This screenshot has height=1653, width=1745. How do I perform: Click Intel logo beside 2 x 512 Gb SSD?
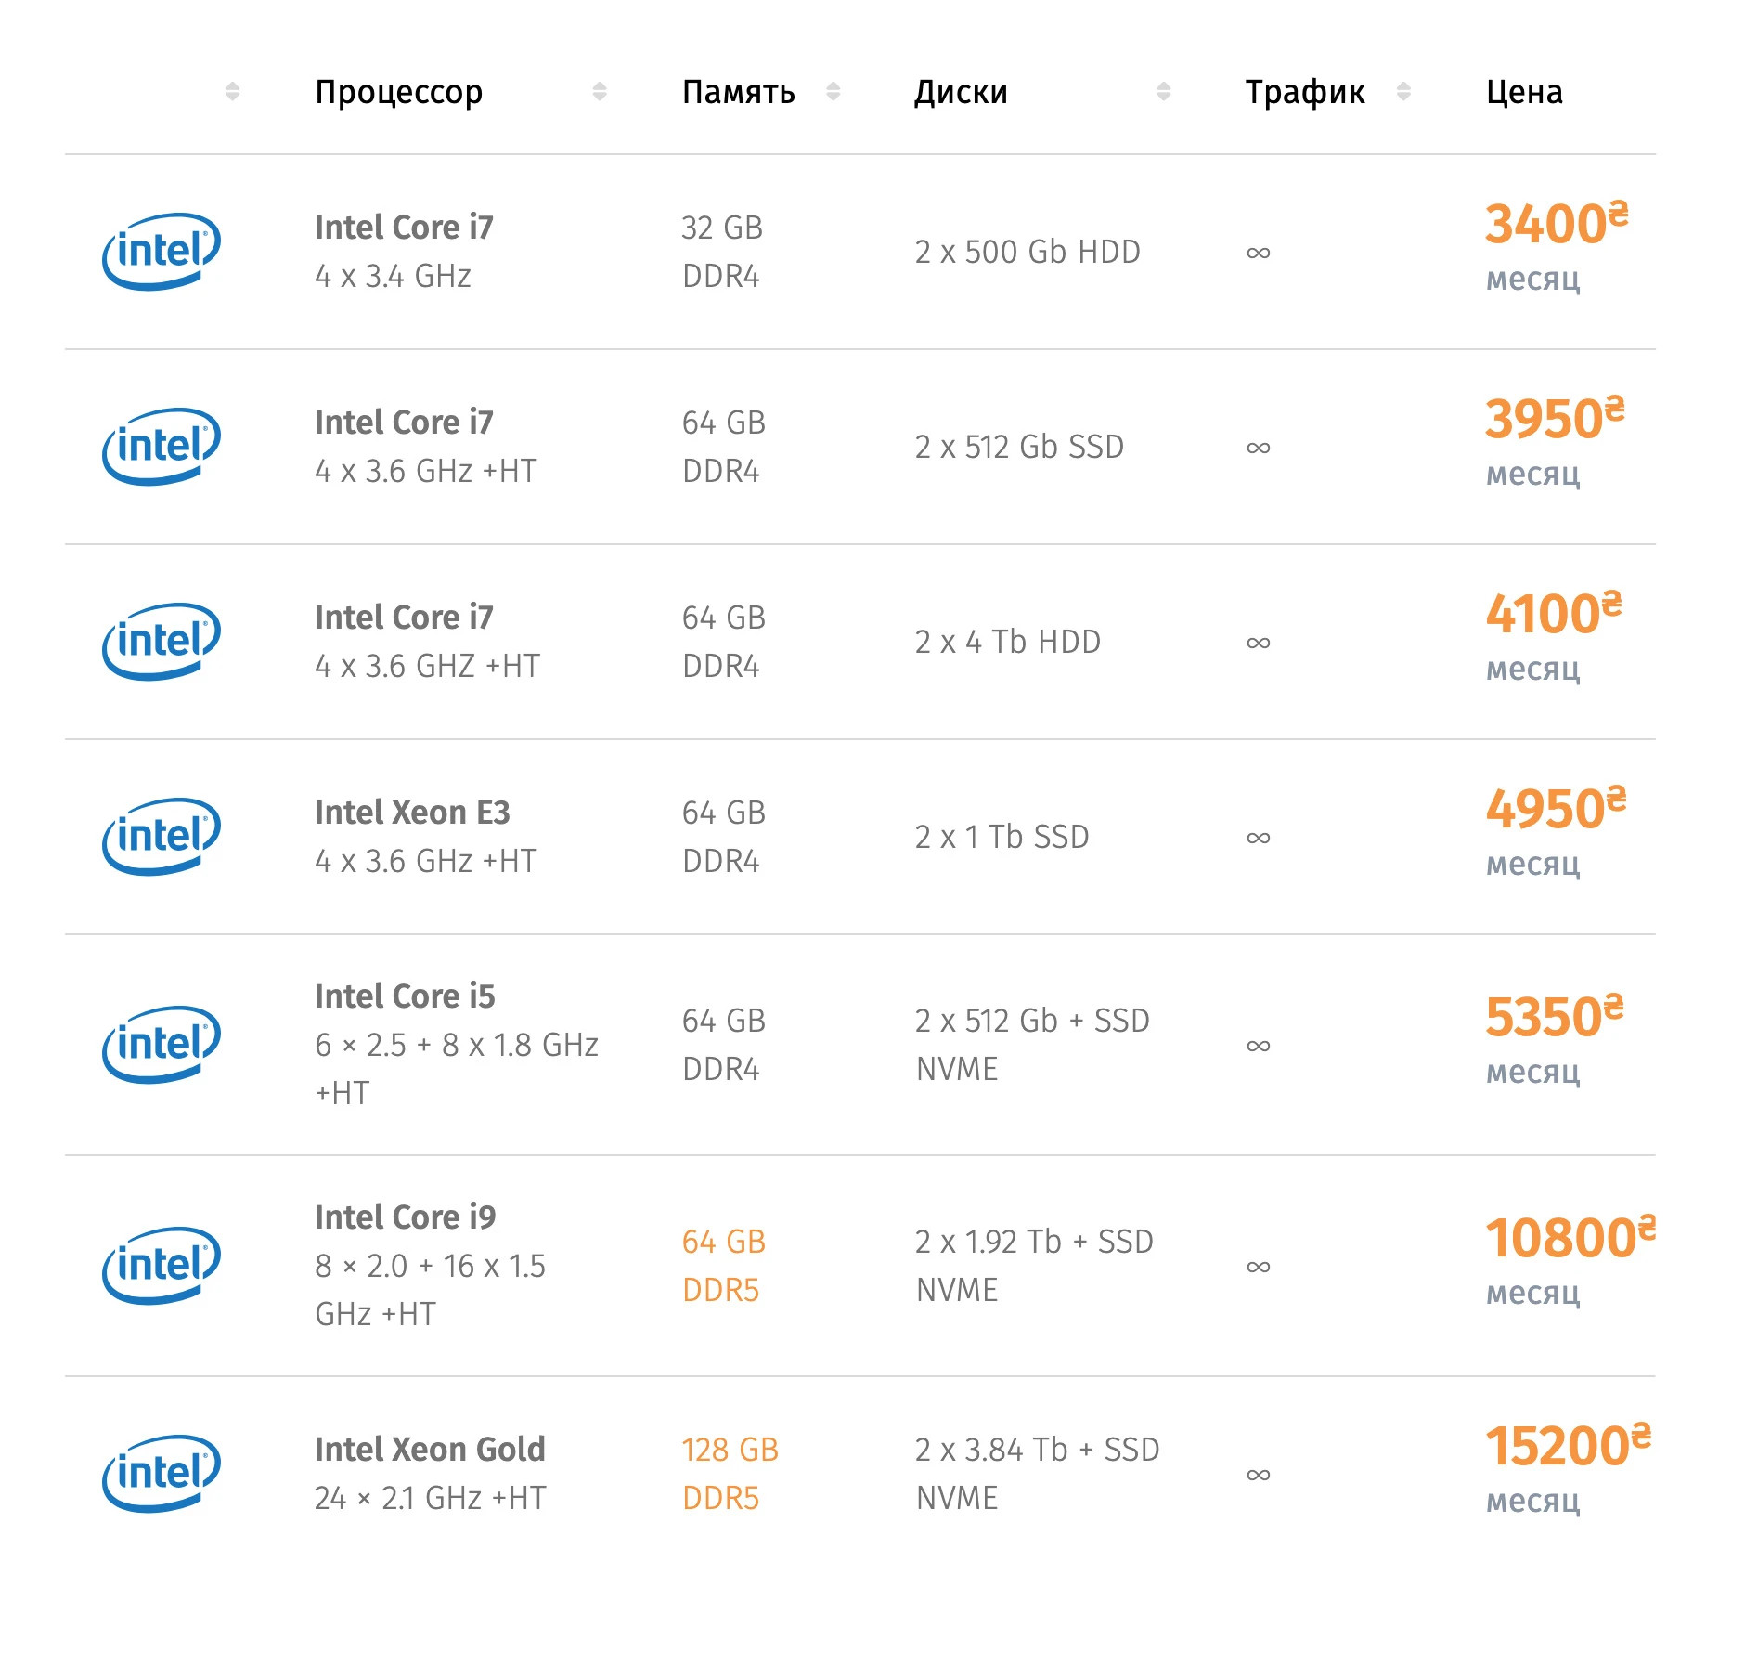pos(162,447)
